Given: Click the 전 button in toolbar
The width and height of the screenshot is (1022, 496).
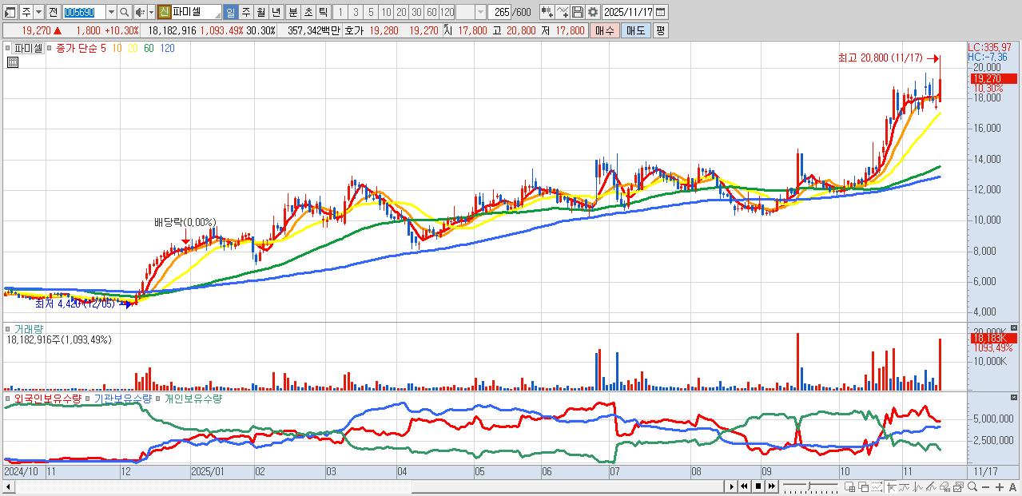Looking at the screenshot, I should pyautogui.click(x=53, y=12).
